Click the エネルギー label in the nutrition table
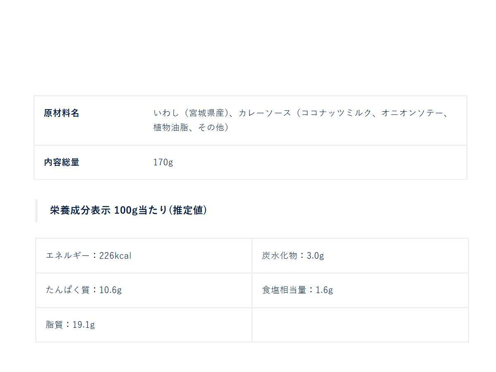This screenshot has height=372, width=496. click(x=68, y=256)
